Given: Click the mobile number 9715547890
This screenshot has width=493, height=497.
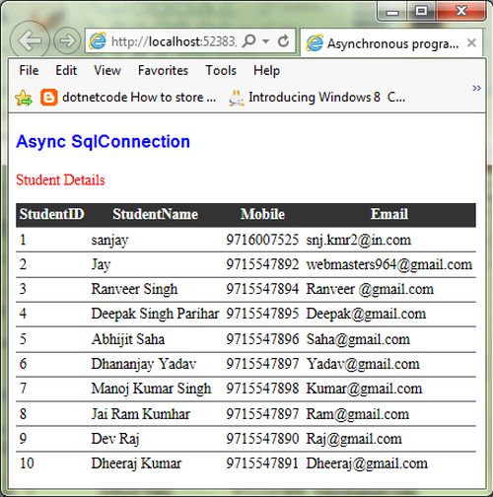Looking at the screenshot, I should point(262,439).
